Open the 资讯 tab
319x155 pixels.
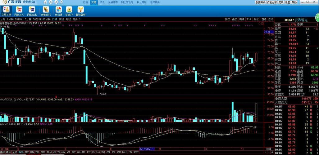pyautogui.click(x=102, y=2)
